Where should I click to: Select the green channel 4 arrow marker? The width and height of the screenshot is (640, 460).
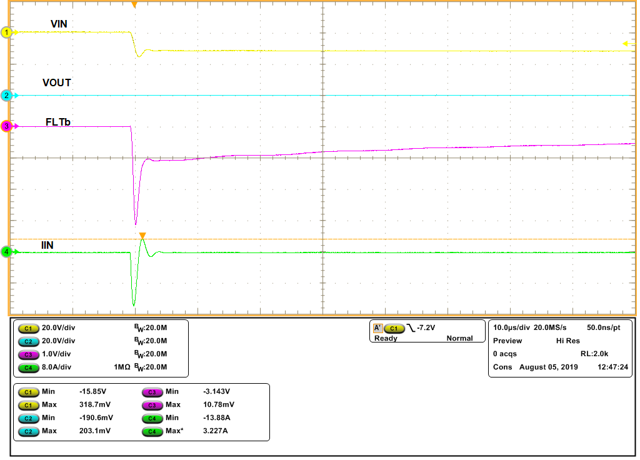click(5, 252)
